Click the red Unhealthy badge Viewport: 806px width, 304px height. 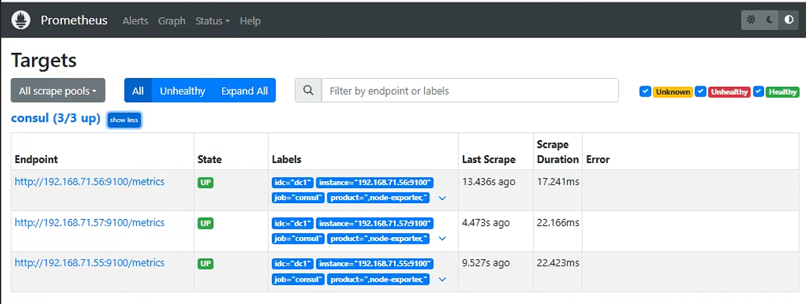click(x=729, y=92)
